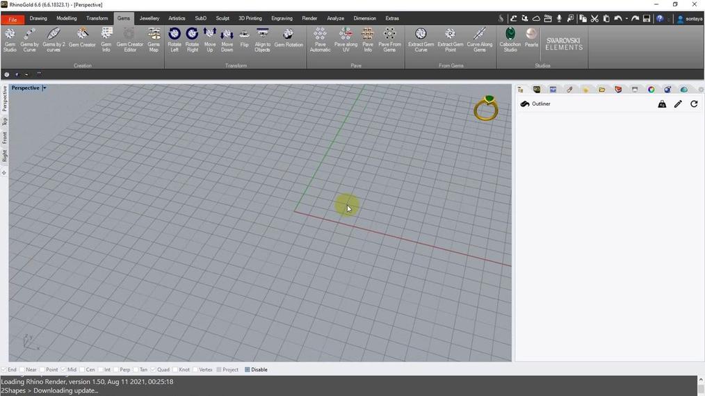Click the cloud icon in the title toolbar

point(536,19)
